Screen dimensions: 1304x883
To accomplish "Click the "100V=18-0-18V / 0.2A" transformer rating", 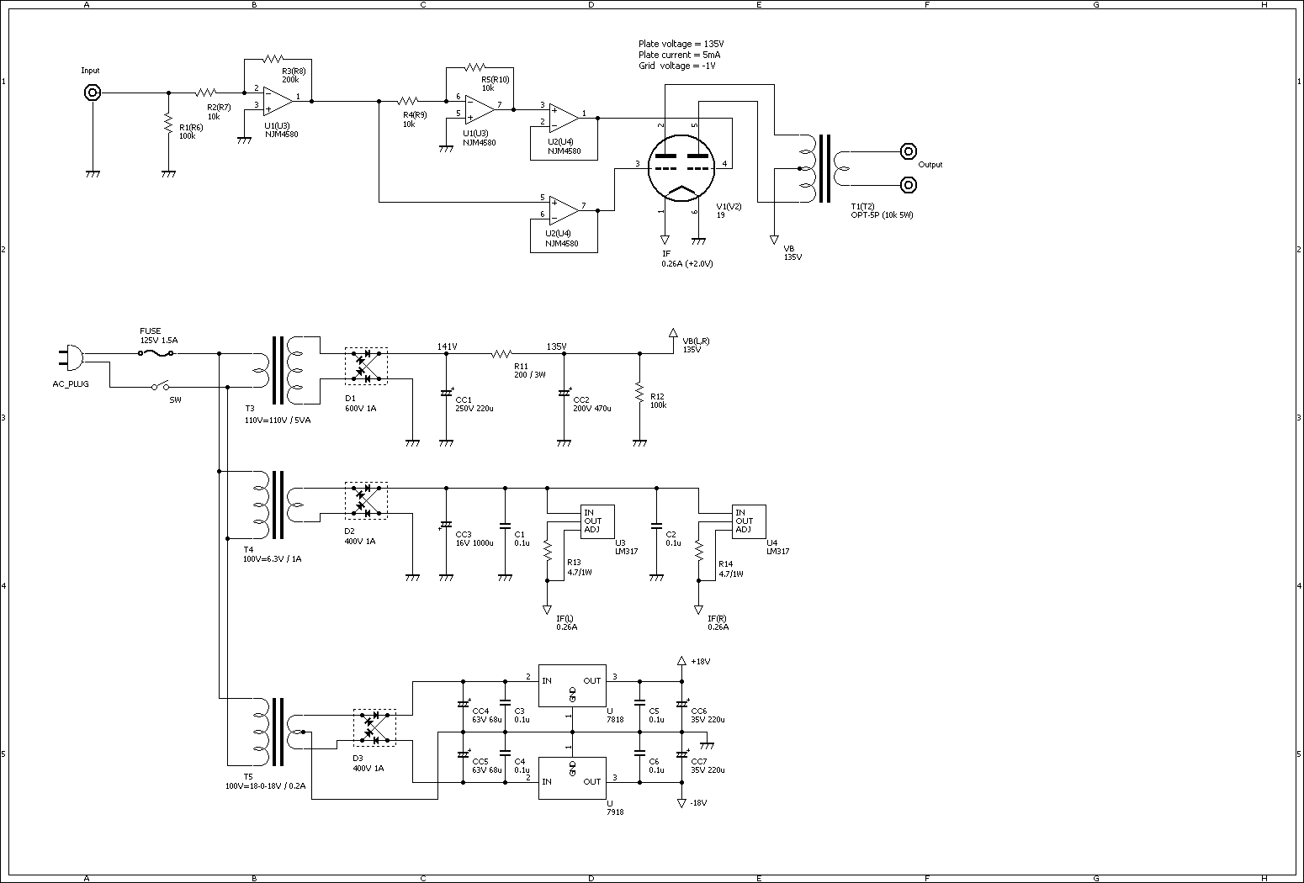I will 267,786.
